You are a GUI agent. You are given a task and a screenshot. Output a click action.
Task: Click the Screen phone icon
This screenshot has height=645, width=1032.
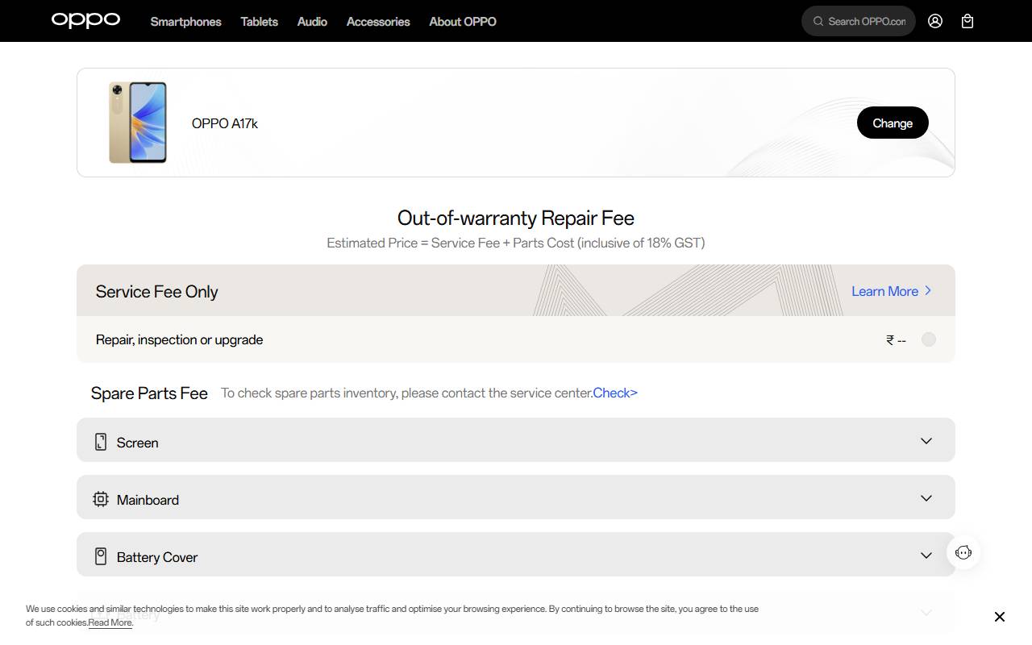tap(101, 442)
